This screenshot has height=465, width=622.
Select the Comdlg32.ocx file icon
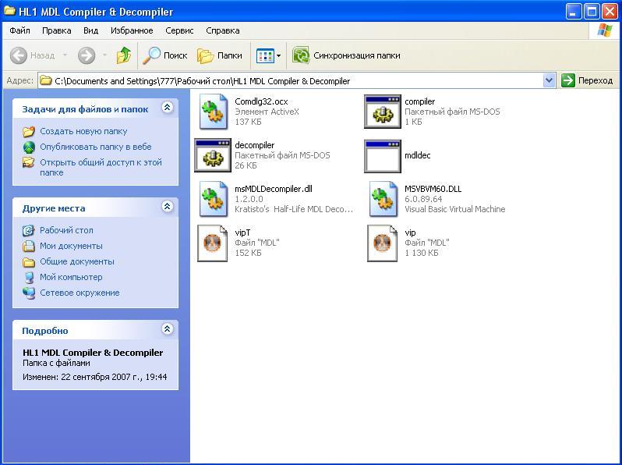pyautogui.click(x=212, y=112)
